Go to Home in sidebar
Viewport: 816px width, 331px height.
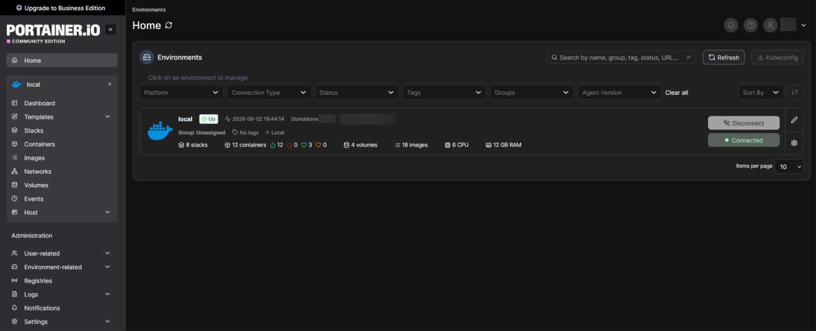click(x=62, y=60)
